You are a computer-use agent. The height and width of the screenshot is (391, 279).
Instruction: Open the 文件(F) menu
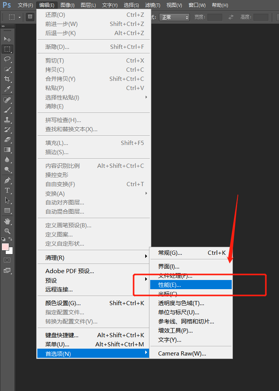25,5
